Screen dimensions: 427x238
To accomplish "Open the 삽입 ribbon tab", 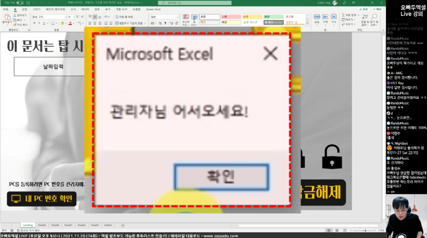I will pos(24,9).
